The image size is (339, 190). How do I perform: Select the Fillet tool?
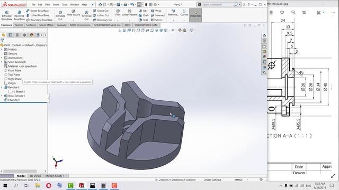pyautogui.click(x=118, y=13)
